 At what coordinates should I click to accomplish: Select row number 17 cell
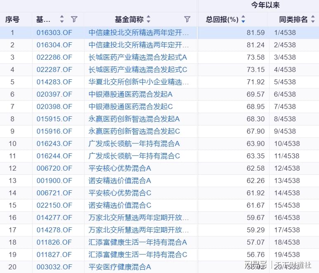[12, 230]
